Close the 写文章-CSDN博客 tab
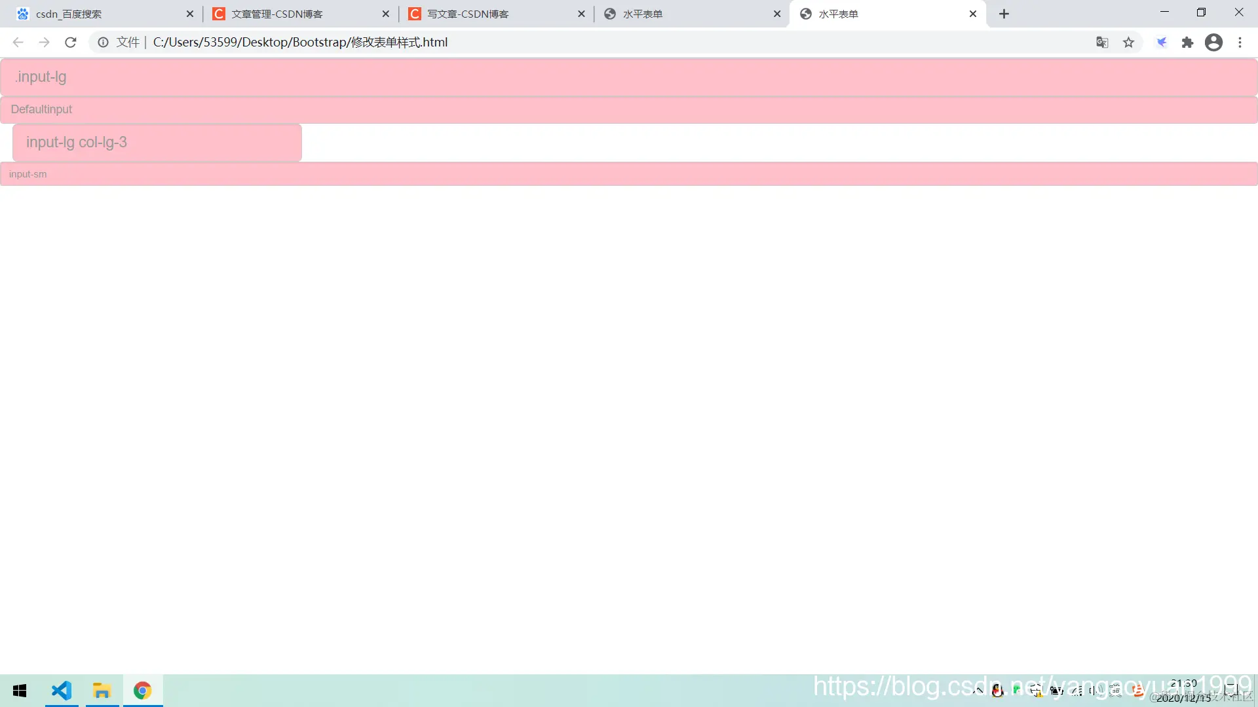Screen dimensions: 1258x707 [x=581, y=14]
